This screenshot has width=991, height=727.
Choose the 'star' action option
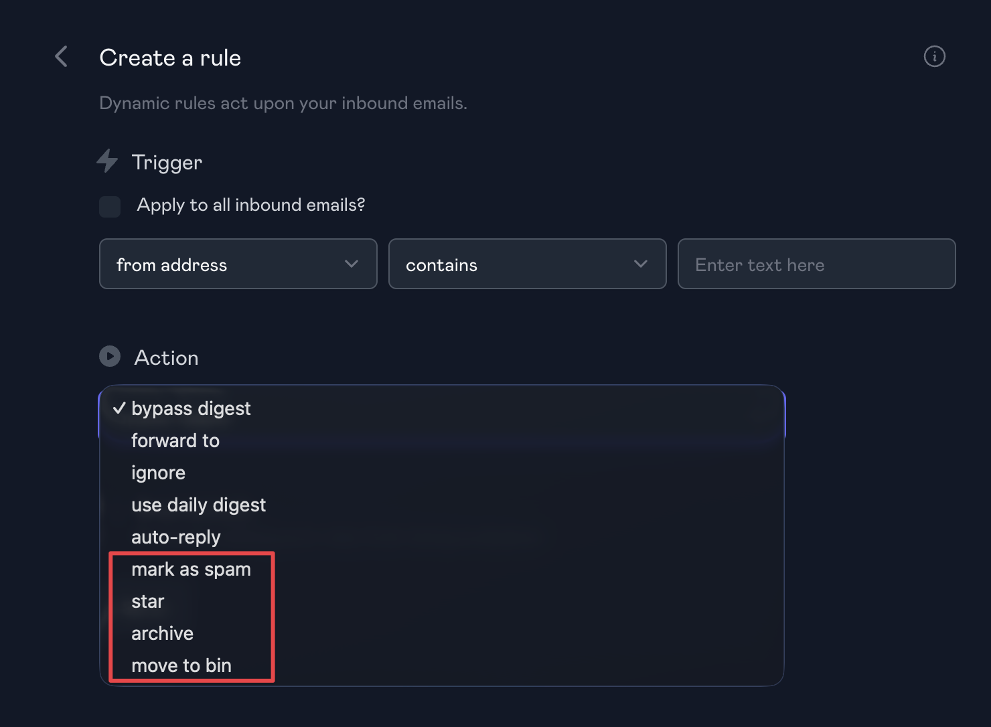coord(147,601)
